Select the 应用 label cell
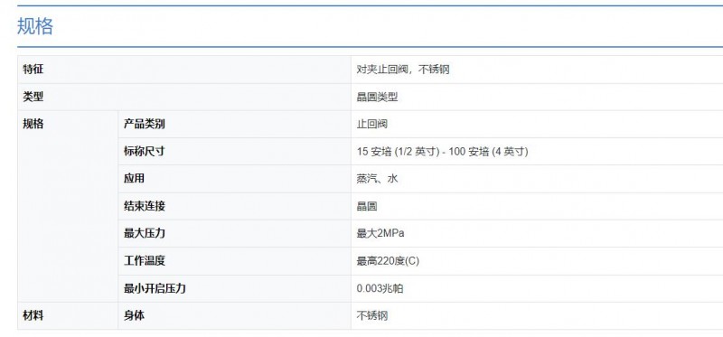Image resolution: width=723 pixels, height=337 pixels. [x=234, y=178]
